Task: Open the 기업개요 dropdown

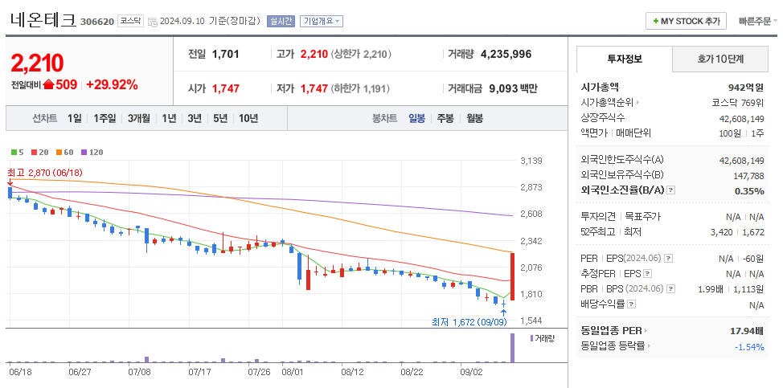Action: pos(321,21)
